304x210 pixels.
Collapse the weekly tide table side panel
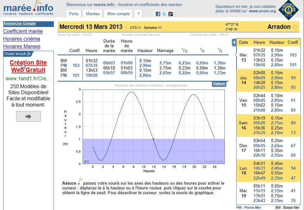[234, 42]
